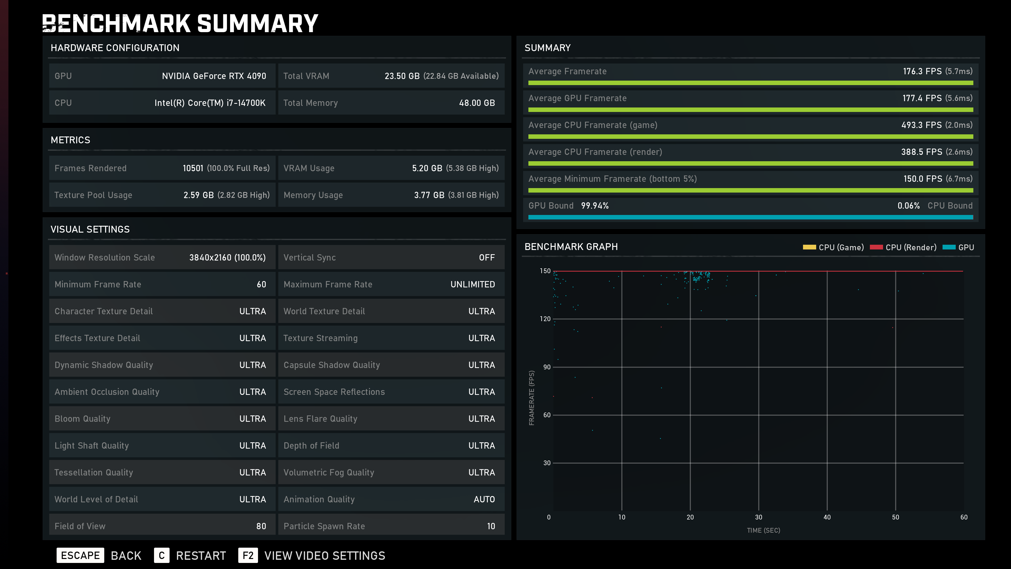Screen dimensions: 1011x569
Task: Click the teal GPU legend swatch
Action: 949,247
